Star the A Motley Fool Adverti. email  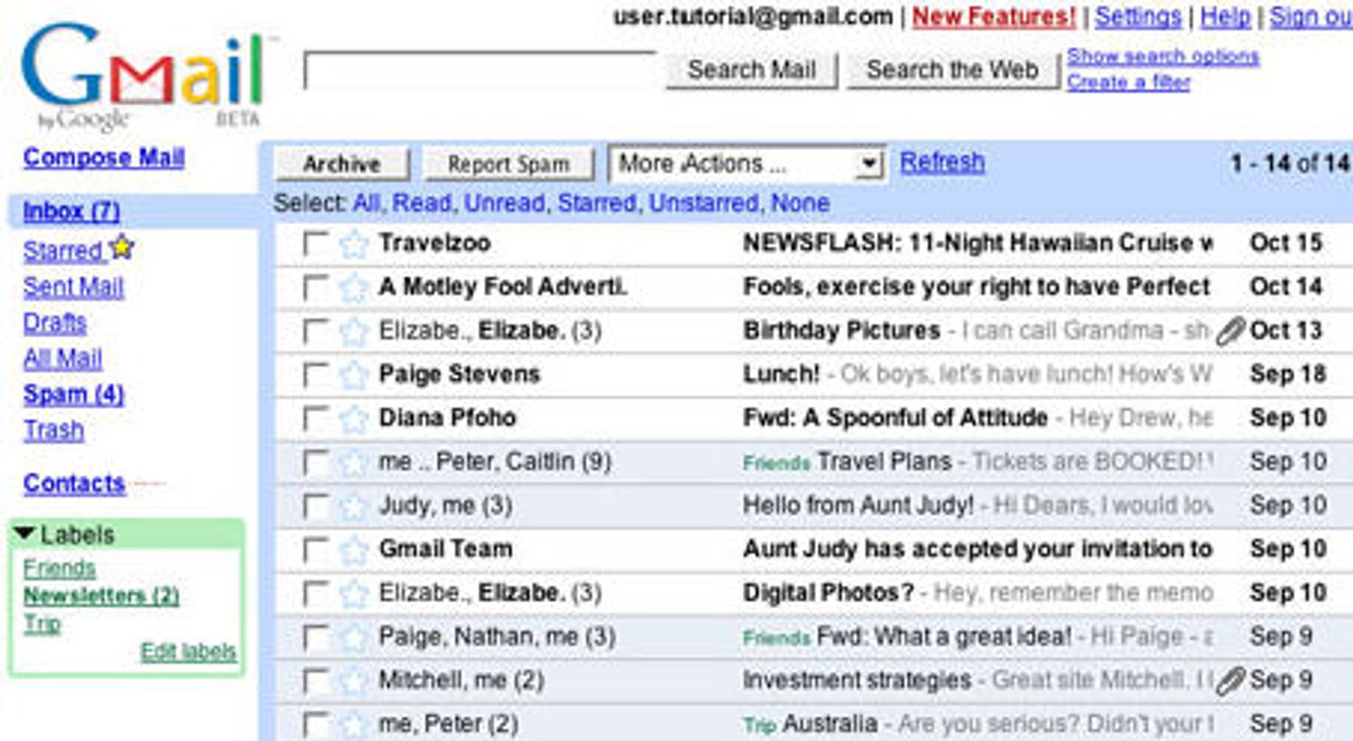click(x=353, y=288)
